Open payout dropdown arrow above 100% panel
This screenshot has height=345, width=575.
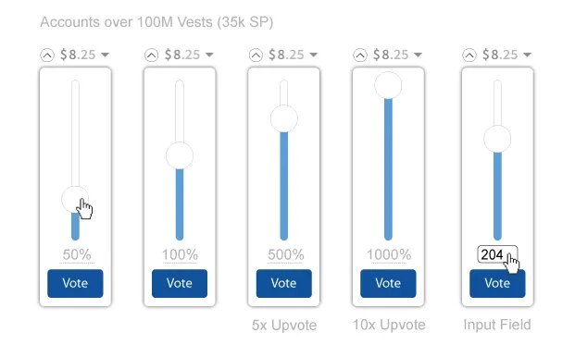point(209,55)
